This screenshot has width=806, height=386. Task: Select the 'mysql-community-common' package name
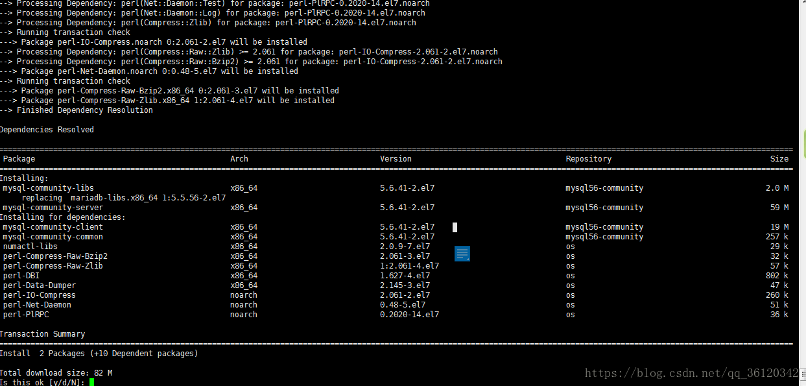coord(53,237)
